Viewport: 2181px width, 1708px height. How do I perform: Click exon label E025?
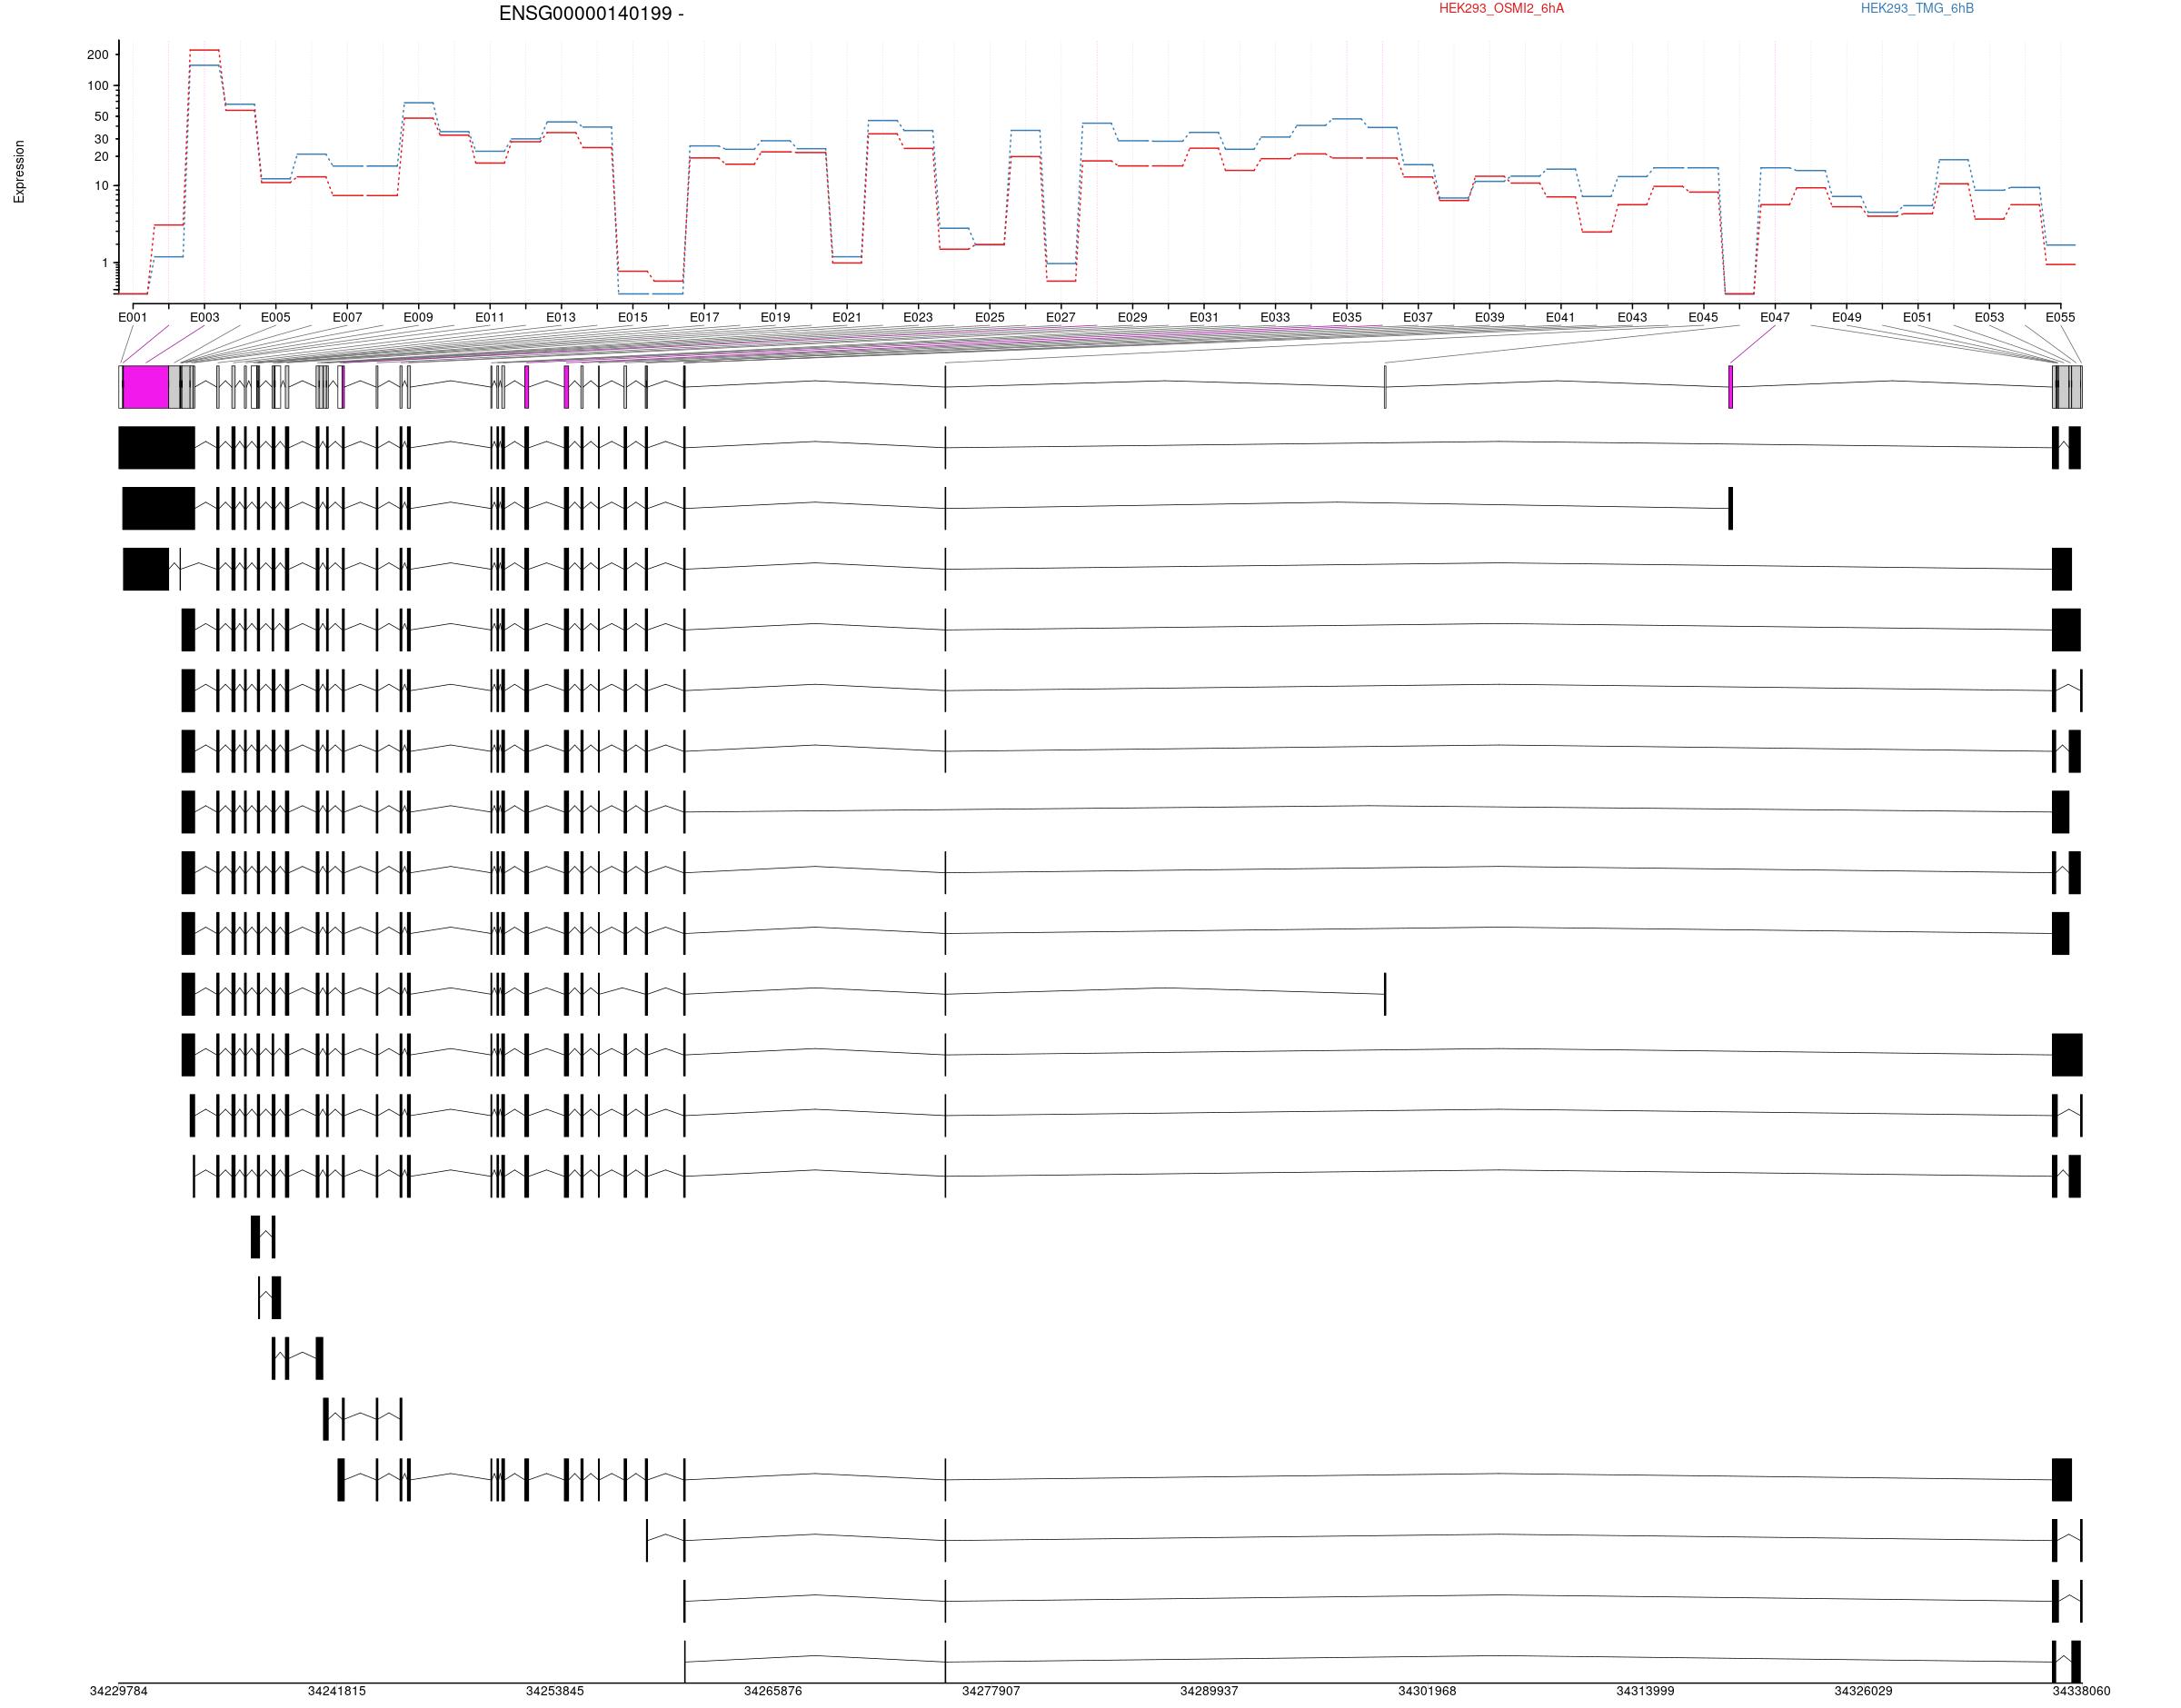coord(990,317)
